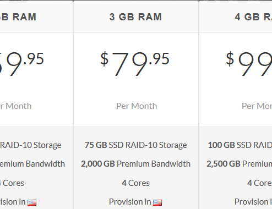Click 2,500 GB Premium bandwidth line
272x209 pixels.
[x=239, y=164]
